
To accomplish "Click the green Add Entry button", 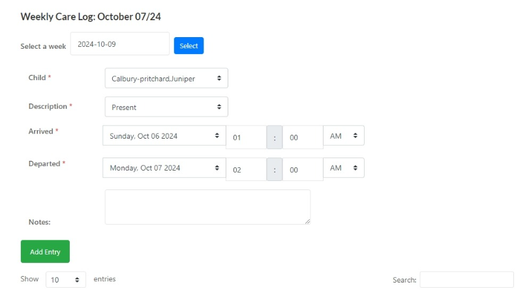I will (45, 251).
